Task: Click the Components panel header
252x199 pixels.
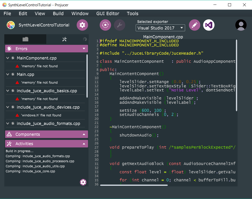Action: (x=47, y=134)
